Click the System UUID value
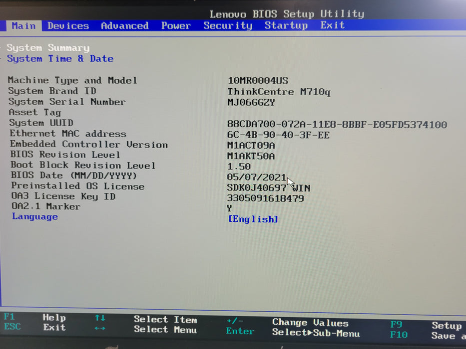The image size is (466, 349). (337, 124)
